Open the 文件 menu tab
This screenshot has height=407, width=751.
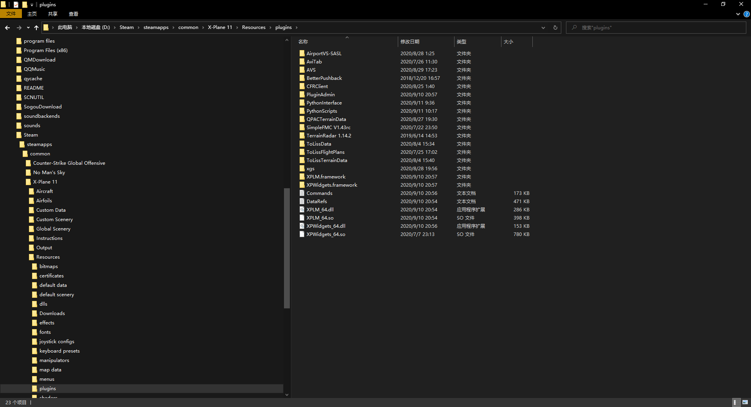[11, 14]
